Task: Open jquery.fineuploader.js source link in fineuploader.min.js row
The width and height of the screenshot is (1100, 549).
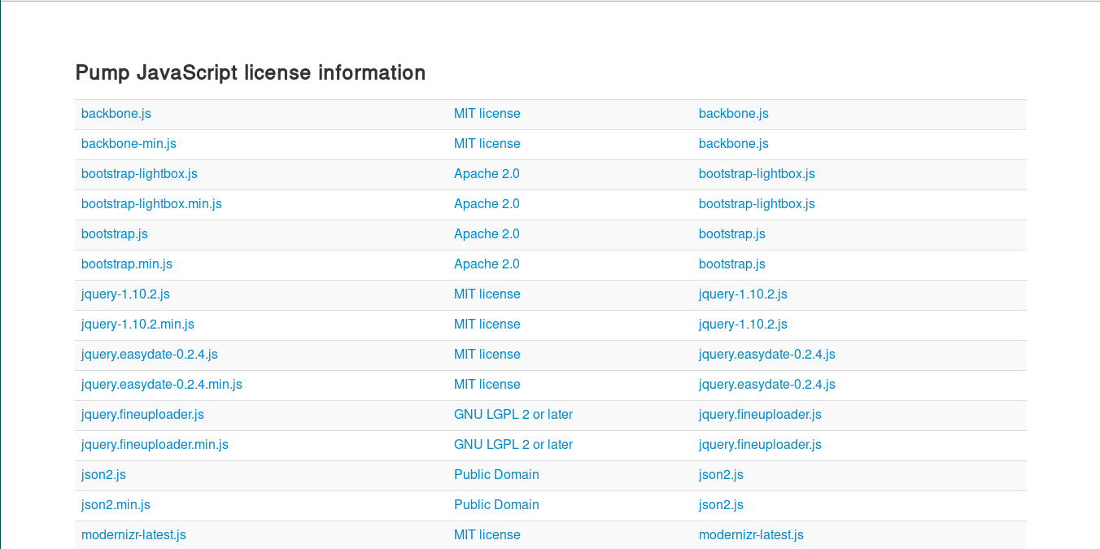Action: [x=760, y=445]
